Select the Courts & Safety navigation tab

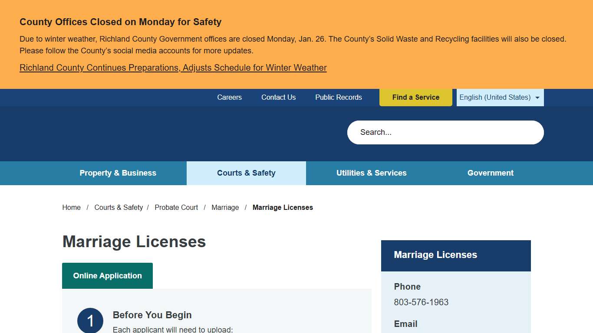tap(246, 173)
